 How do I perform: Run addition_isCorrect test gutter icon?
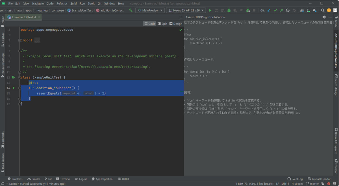tap(14, 88)
